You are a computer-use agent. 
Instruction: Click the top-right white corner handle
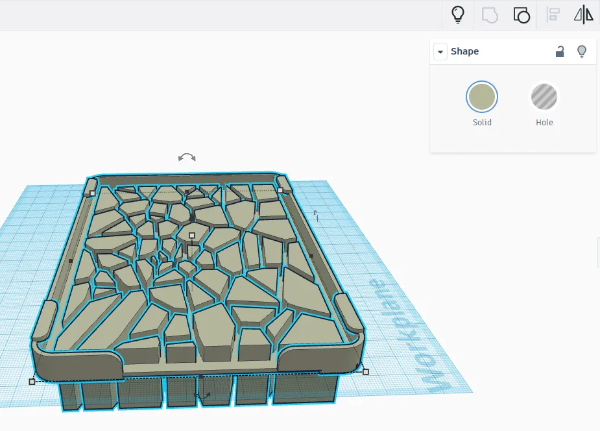280,190
